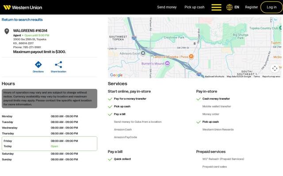Click the Log in button
283x176 pixels.
pyautogui.click(x=272, y=7)
